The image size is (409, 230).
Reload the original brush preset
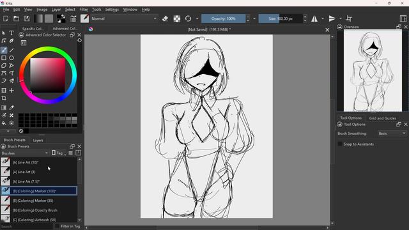coord(188,19)
